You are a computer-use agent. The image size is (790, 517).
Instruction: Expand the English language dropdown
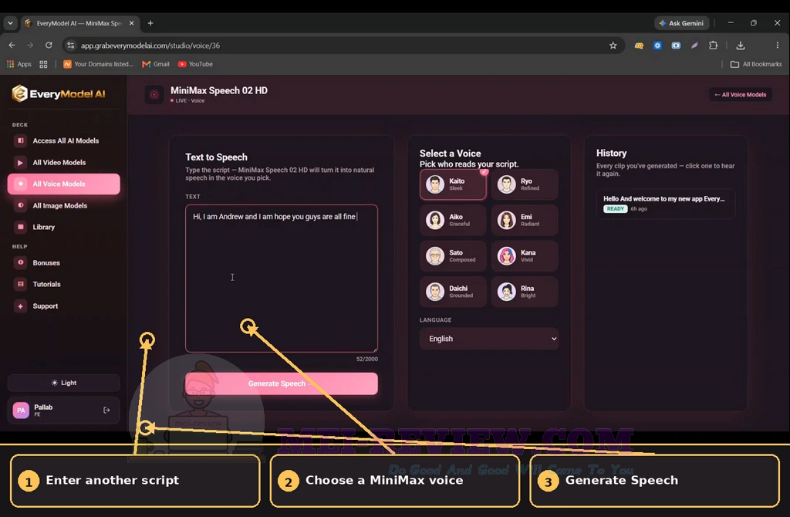[x=488, y=339]
